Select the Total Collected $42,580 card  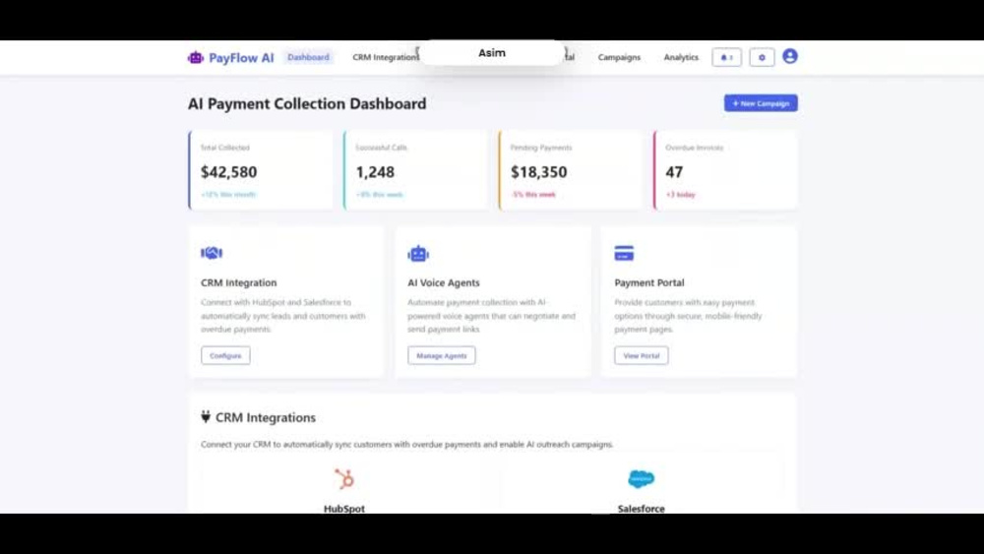point(261,170)
